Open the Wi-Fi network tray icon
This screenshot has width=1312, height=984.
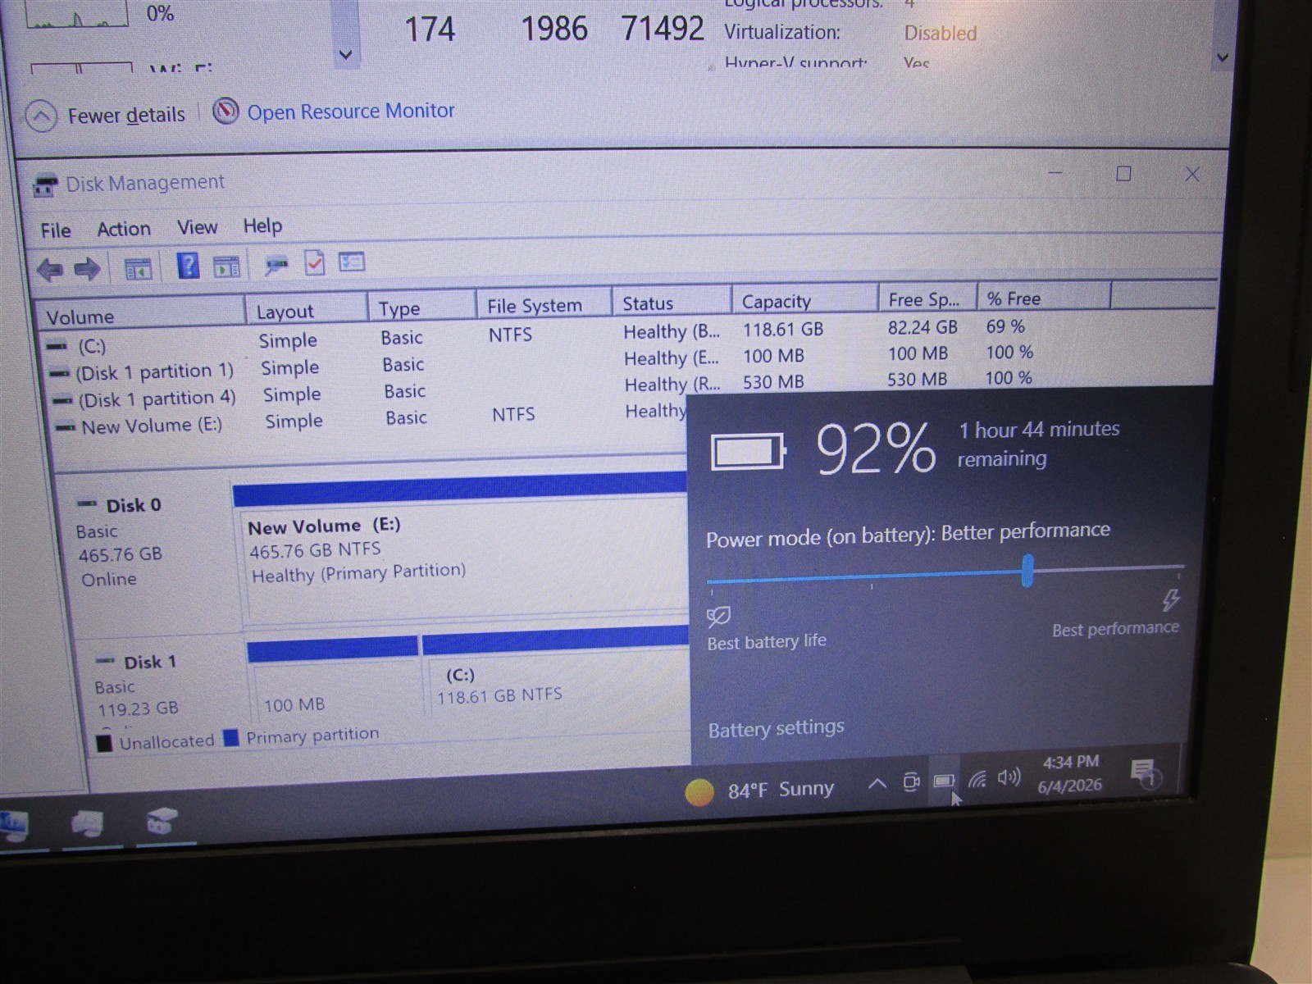pos(977,779)
